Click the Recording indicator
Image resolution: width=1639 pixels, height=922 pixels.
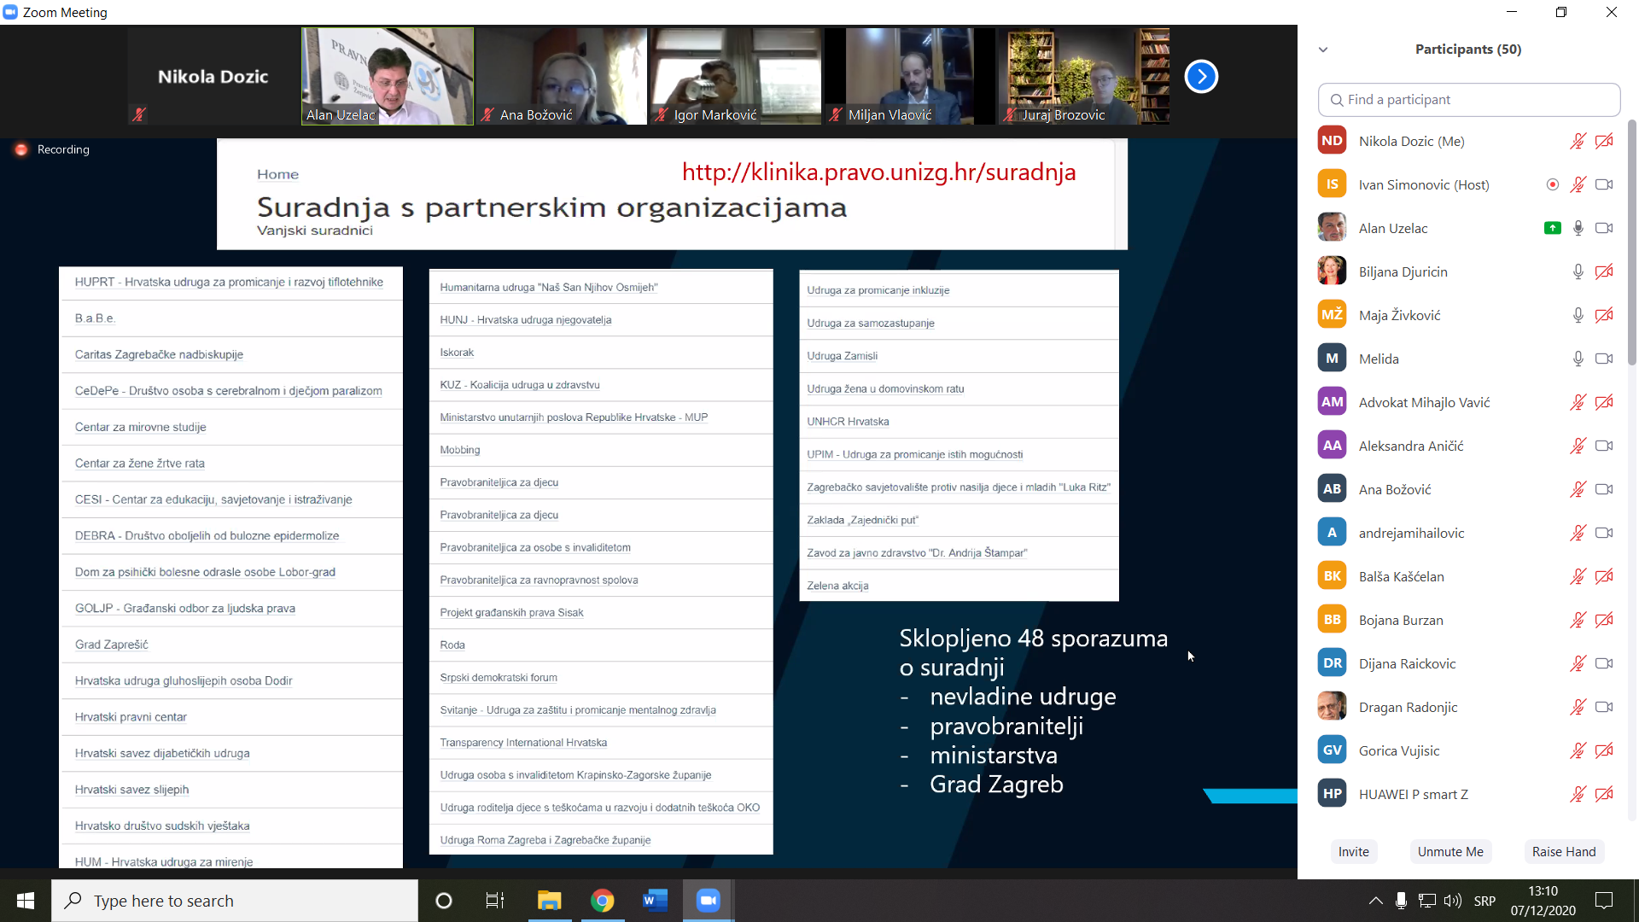pos(52,149)
